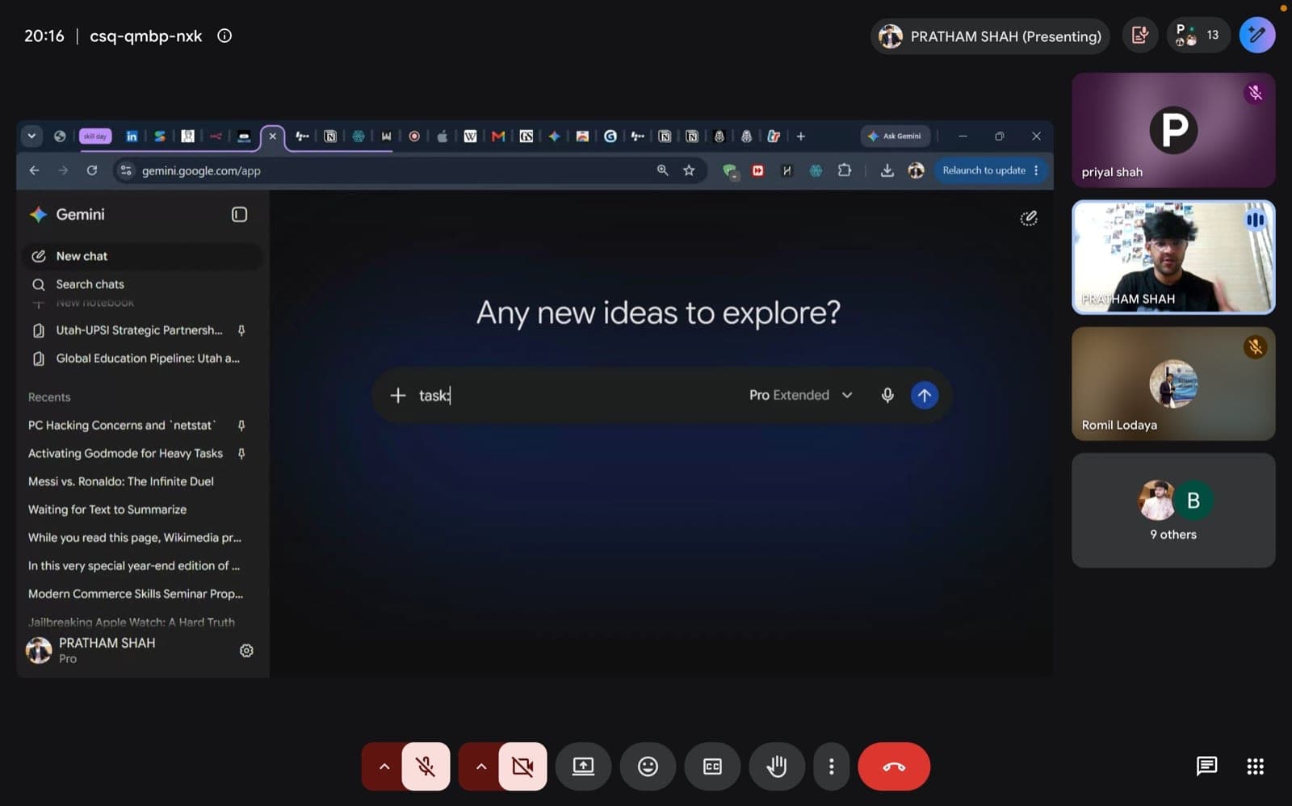This screenshot has width=1292, height=806.
Task: Open the Wikimedia page chat entry
Action: point(135,538)
